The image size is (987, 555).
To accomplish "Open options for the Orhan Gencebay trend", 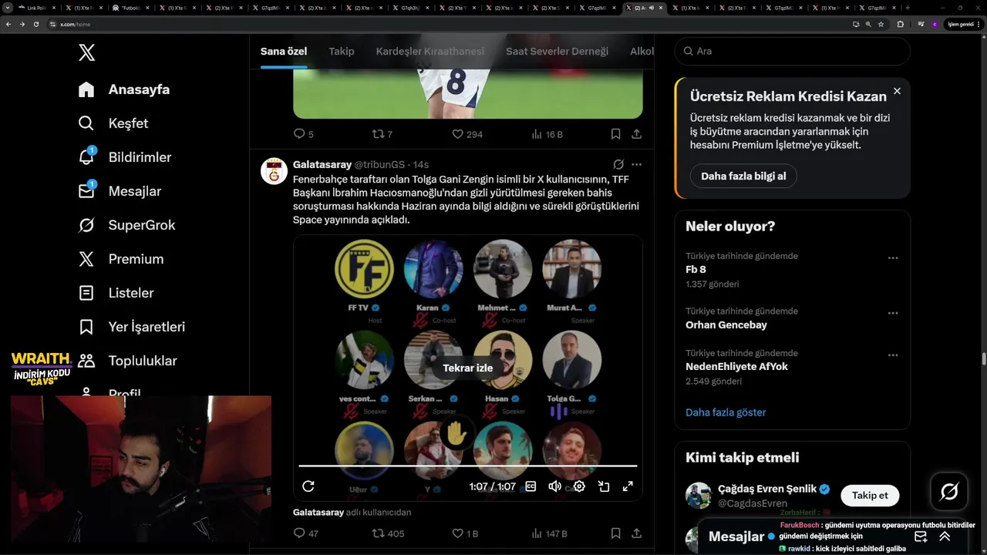I will (x=893, y=314).
